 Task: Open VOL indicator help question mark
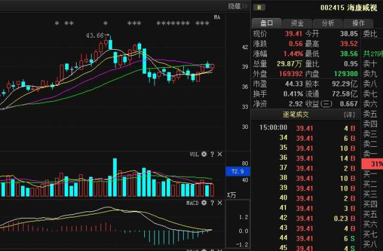point(212,154)
